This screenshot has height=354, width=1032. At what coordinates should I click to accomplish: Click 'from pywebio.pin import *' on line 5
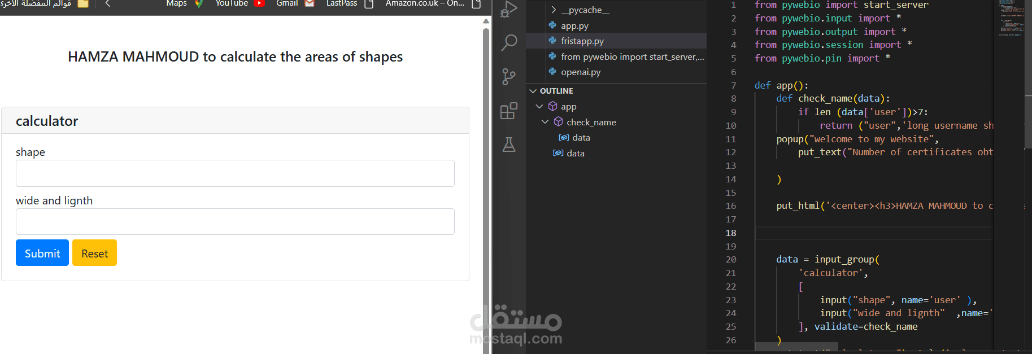(x=822, y=58)
